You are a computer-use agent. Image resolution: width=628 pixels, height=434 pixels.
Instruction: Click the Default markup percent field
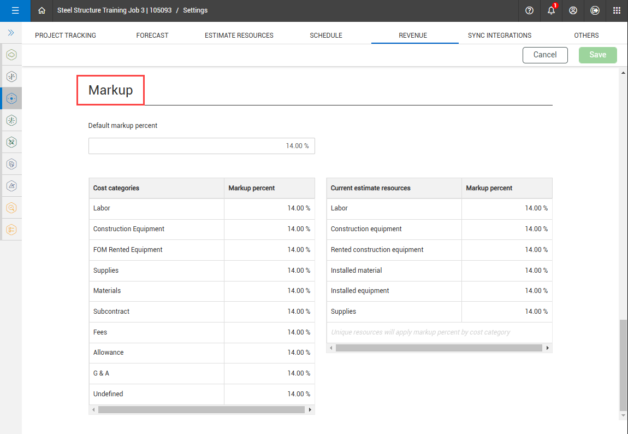(x=202, y=146)
